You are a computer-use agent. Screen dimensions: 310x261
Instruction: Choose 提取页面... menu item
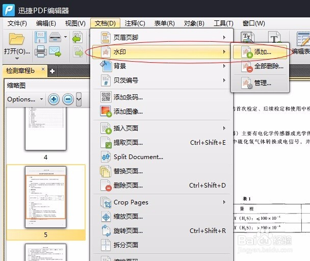click(x=161, y=143)
